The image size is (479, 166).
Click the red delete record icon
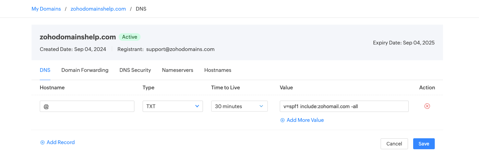427,106
